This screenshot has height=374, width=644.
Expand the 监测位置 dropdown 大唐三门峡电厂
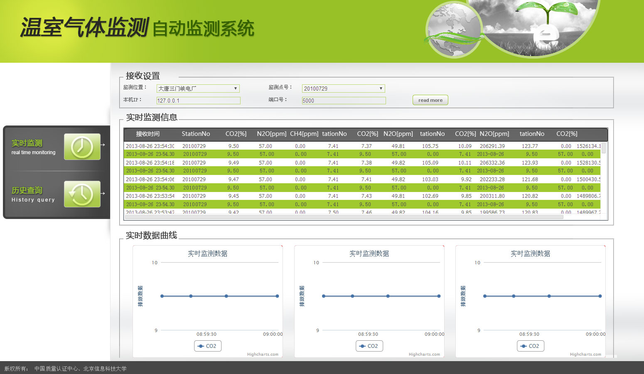click(x=198, y=89)
